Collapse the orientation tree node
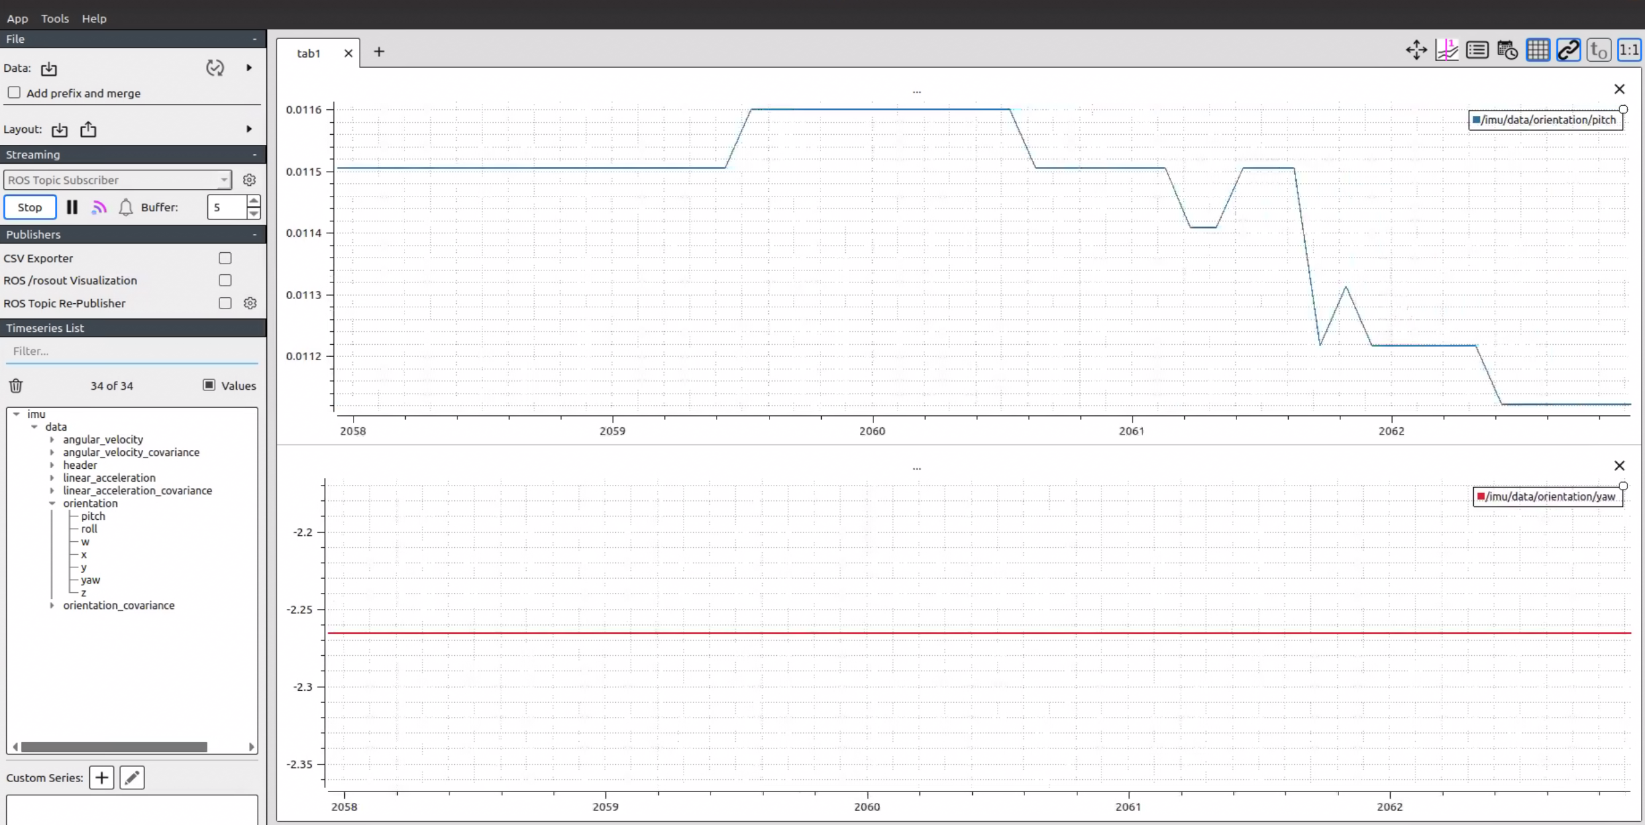Screen dimensions: 1645x825 coord(52,504)
